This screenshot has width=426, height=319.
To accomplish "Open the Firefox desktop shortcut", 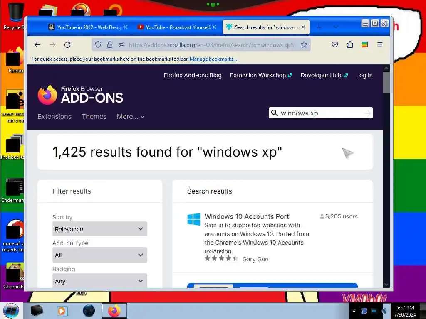I will click(15, 60).
